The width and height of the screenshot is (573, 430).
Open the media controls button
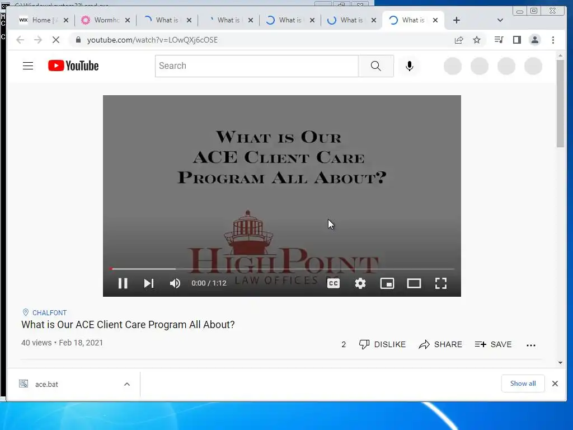click(x=499, y=40)
